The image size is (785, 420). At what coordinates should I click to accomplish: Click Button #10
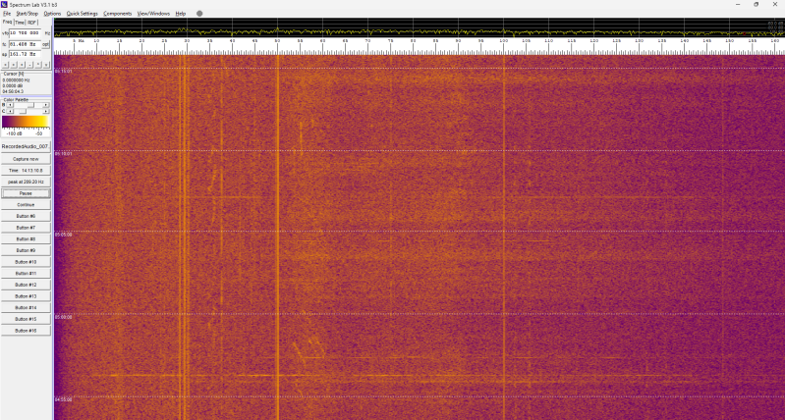click(x=26, y=262)
